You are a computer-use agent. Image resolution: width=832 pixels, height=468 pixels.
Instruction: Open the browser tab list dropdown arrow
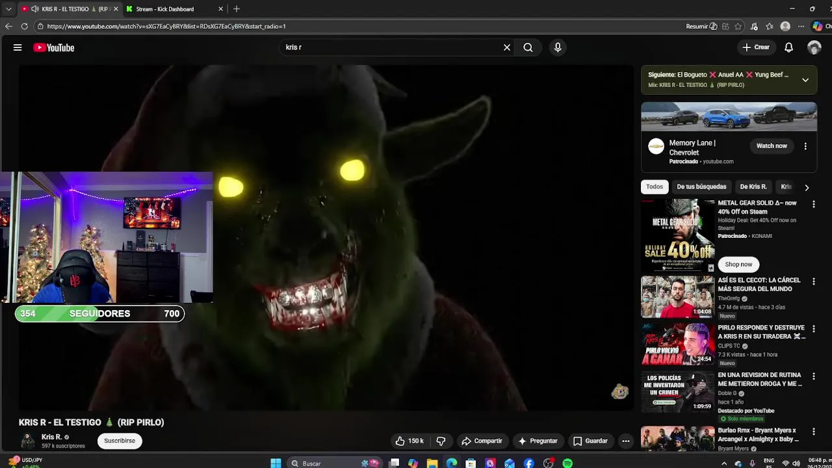[8, 9]
